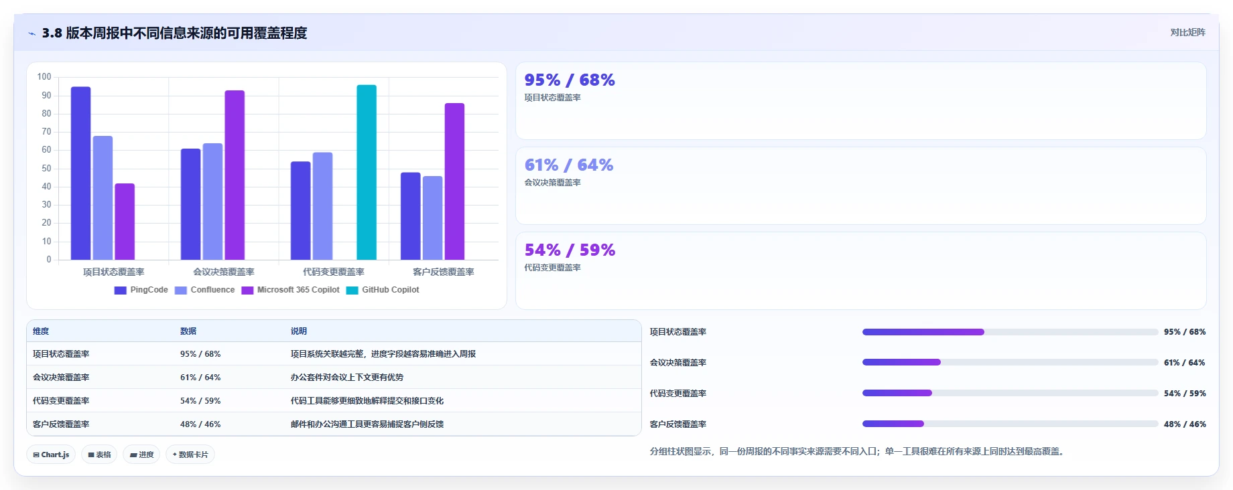Click the Microsoft 365 Copilot bar in 项目状态覆盖率 group
The width and height of the screenshot is (1233, 490).
coord(125,222)
